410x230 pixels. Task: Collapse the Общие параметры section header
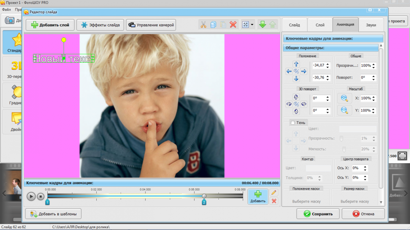click(331, 48)
